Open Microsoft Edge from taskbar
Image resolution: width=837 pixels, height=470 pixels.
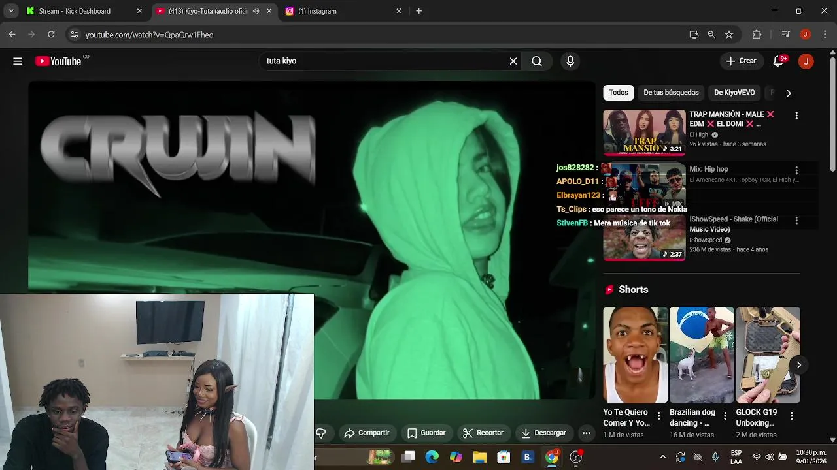(x=432, y=457)
